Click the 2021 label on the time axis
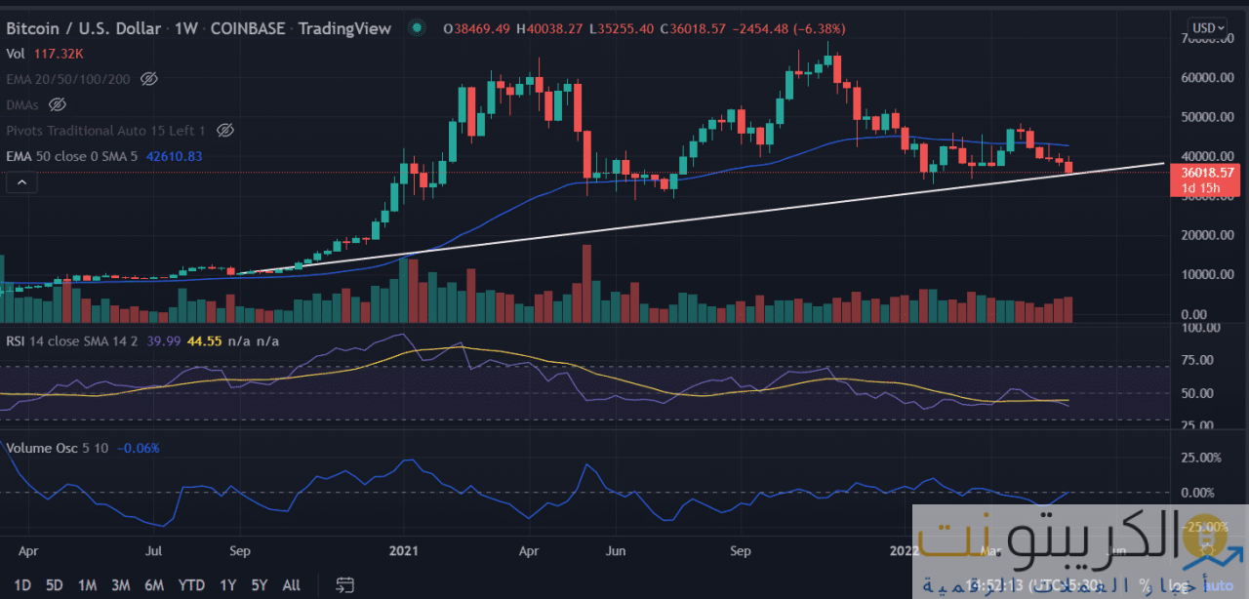Image resolution: width=1249 pixels, height=599 pixels. (x=405, y=550)
